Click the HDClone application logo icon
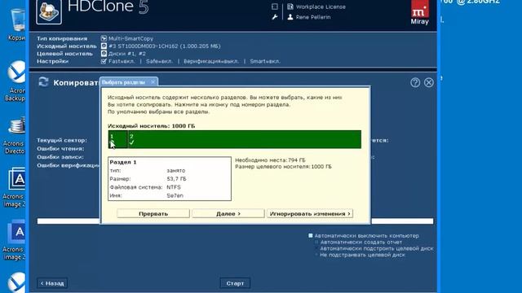The image size is (522, 293). [49, 11]
